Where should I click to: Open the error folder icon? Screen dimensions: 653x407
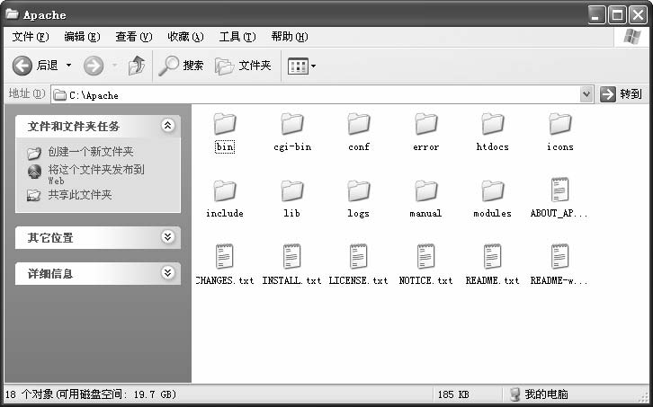426,124
